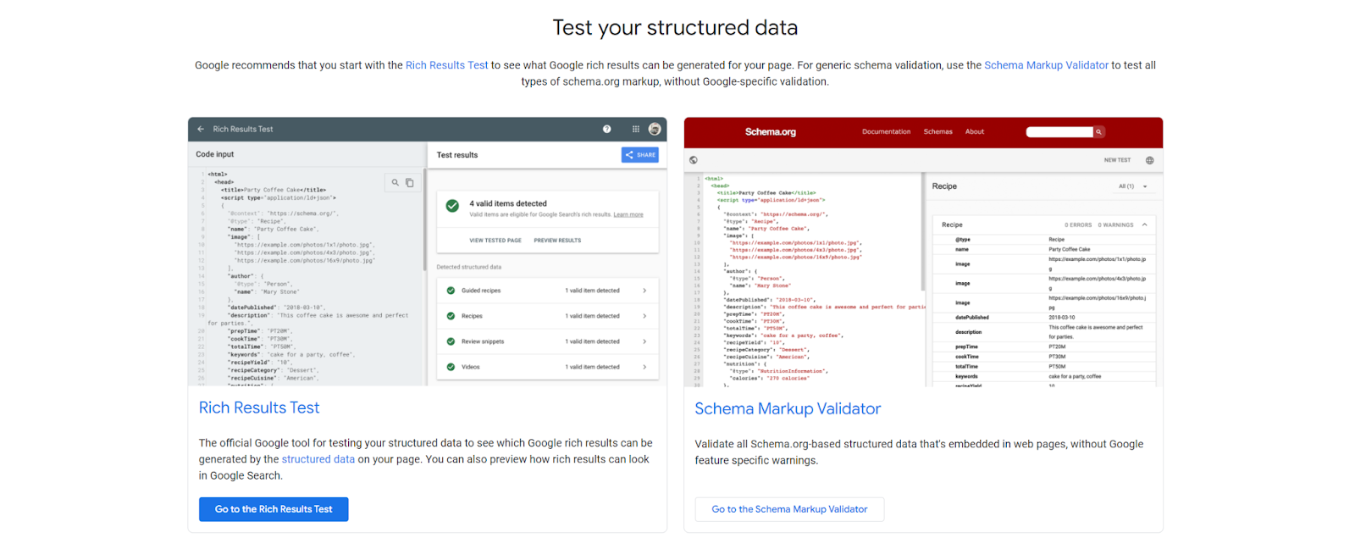1355x549 pixels.
Task: Click the blue SHARE button
Action: (640, 155)
